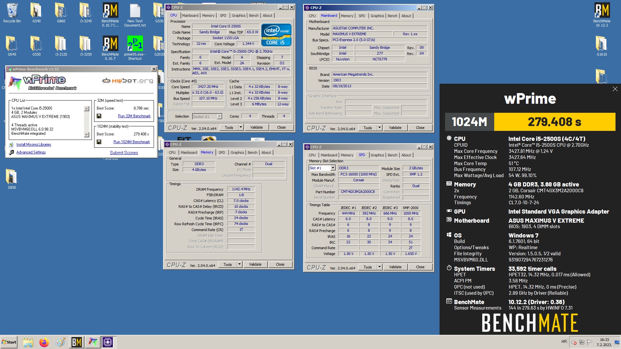Open Windows Explorer from the taskbar
621x349 pixels.
[28, 342]
